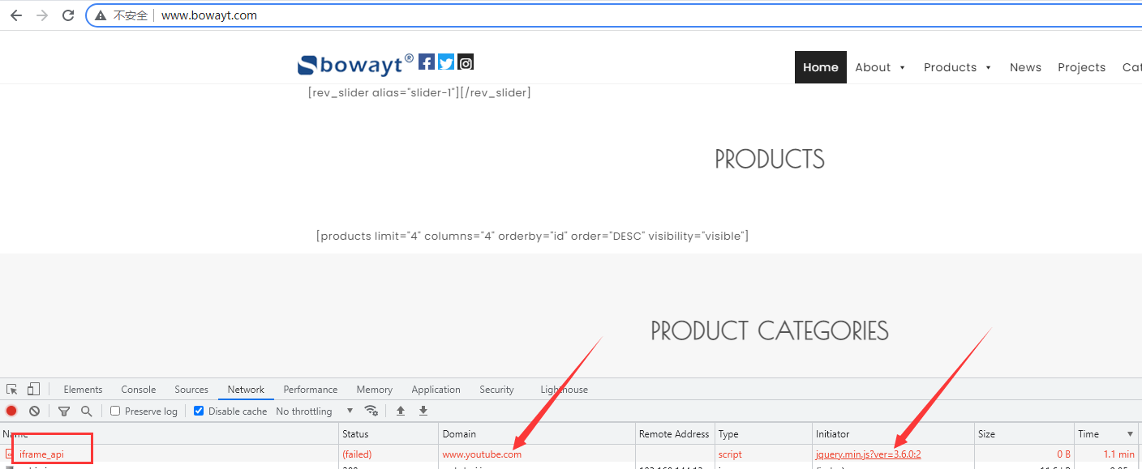Open network search magnifier
This screenshot has width=1142, height=469.
[87, 411]
